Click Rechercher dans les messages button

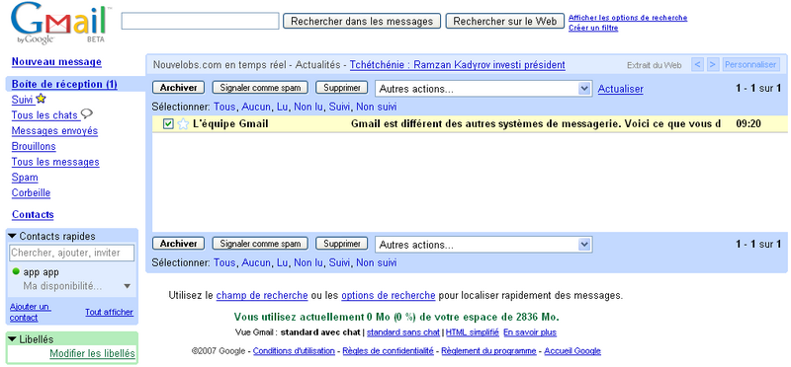(x=362, y=21)
